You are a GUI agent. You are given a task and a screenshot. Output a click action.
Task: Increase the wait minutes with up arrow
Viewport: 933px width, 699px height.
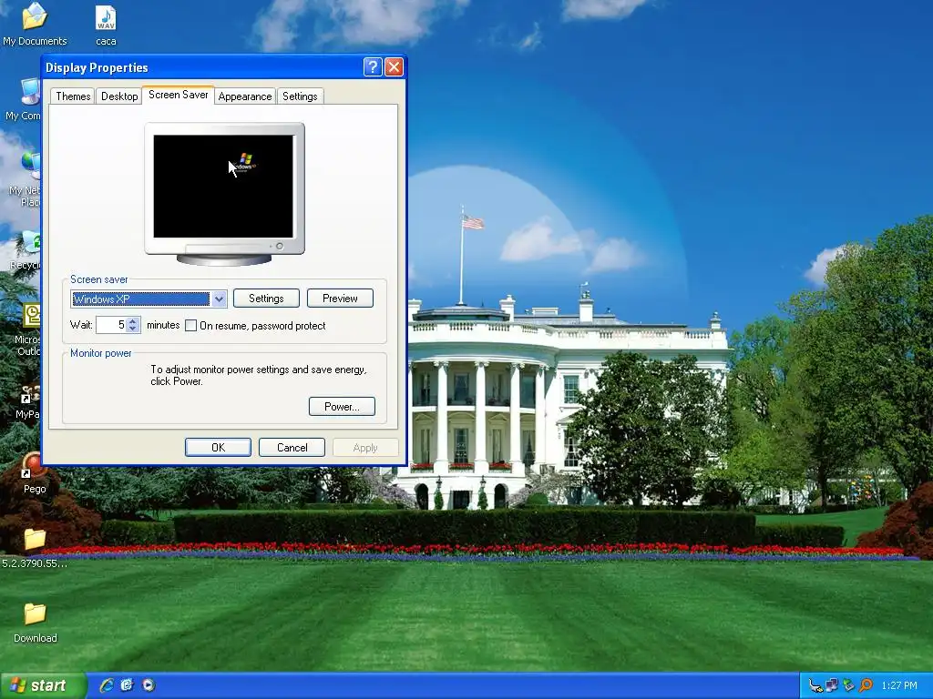pos(133,321)
